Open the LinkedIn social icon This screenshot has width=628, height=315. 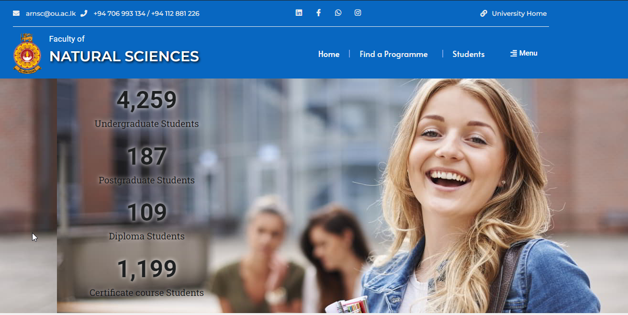point(299,13)
